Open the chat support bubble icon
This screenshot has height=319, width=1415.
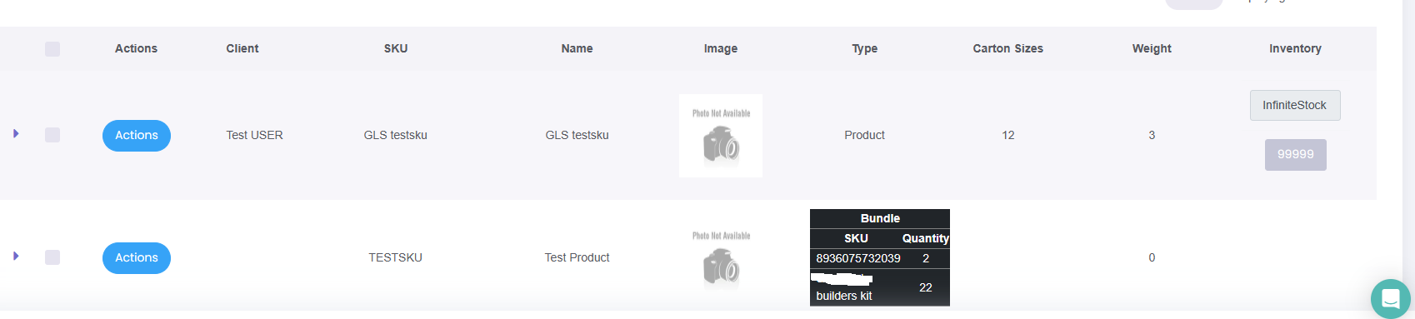coord(1390,298)
